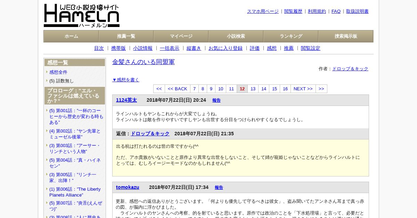The width and height of the screenshot is (417, 218).
Task: Go to review page 7
Action: pyautogui.click(x=195, y=89)
